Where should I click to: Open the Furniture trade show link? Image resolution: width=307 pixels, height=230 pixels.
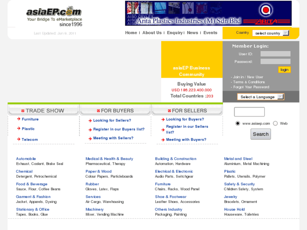coord(30,119)
